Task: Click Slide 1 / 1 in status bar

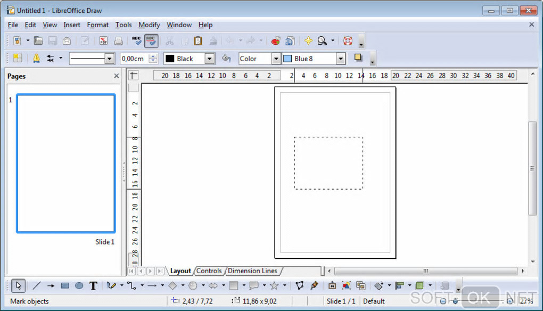Action: click(x=341, y=301)
